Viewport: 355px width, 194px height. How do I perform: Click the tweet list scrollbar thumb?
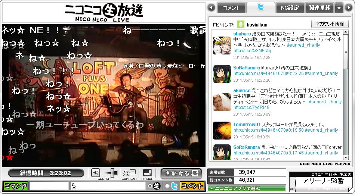[x=346, y=52]
